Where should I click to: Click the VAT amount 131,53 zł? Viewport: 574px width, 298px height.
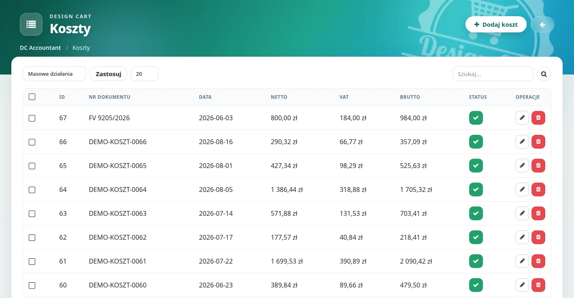tap(353, 213)
